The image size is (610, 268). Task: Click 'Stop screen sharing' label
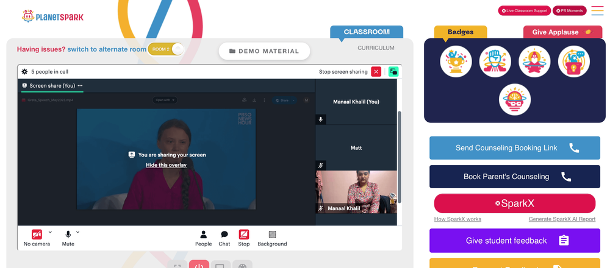point(343,71)
